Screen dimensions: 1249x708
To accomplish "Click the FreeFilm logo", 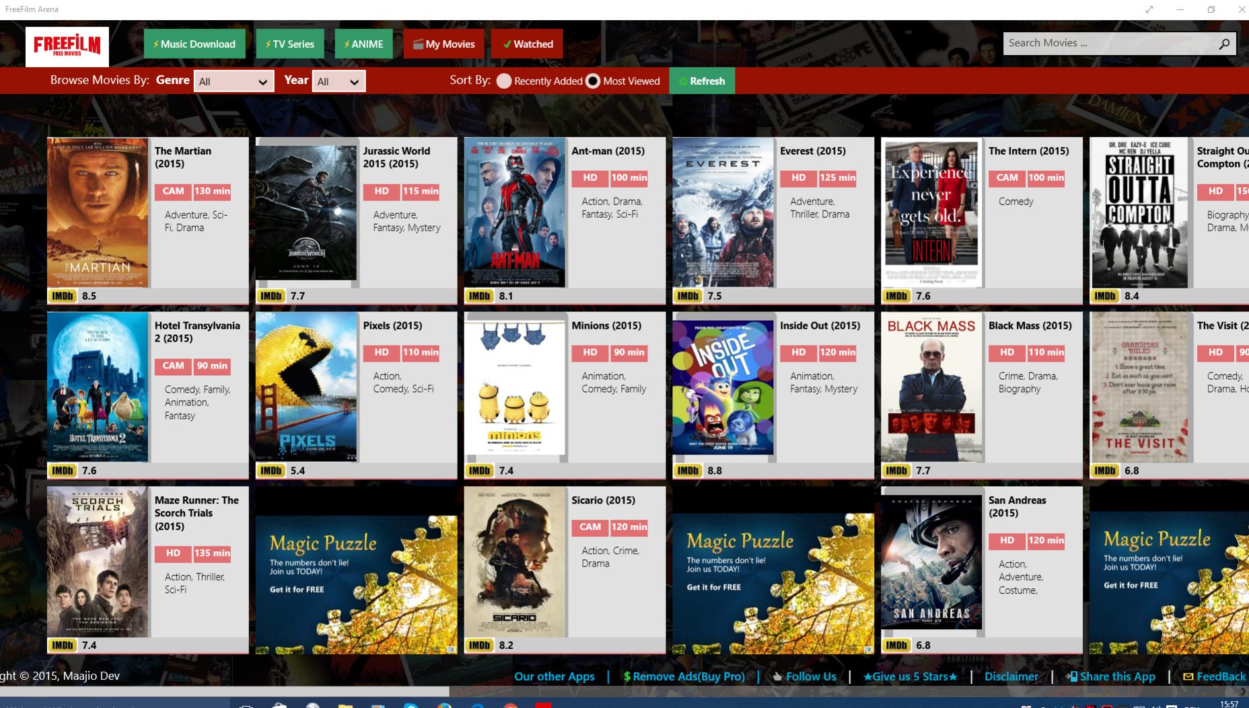I will pyautogui.click(x=67, y=46).
